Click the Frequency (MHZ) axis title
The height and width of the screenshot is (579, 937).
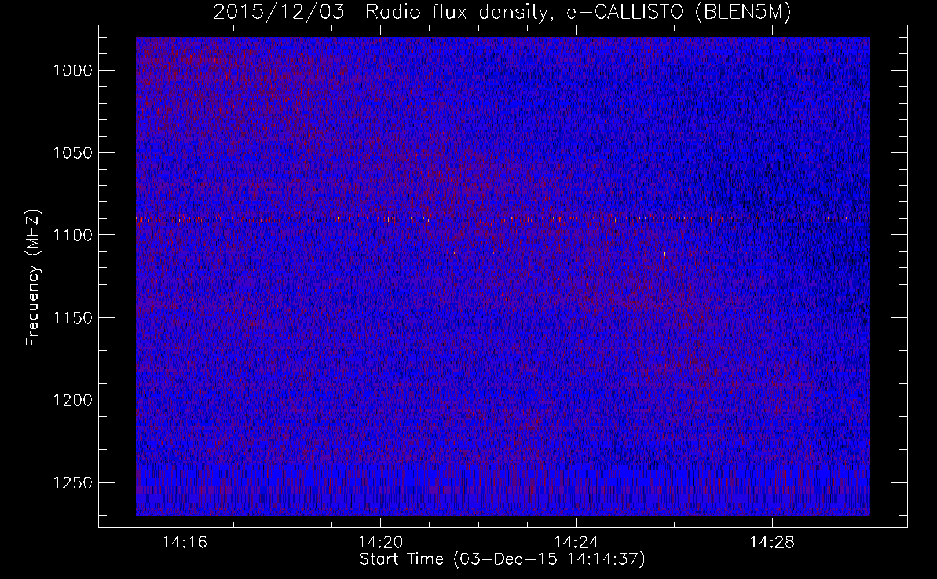[x=34, y=278]
